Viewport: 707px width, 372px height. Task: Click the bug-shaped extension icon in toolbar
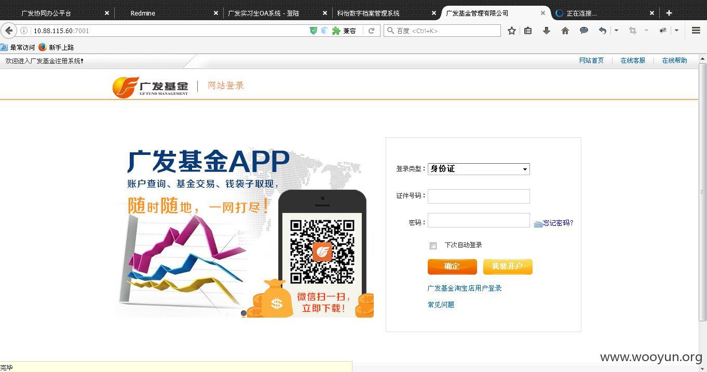[663, 31]
